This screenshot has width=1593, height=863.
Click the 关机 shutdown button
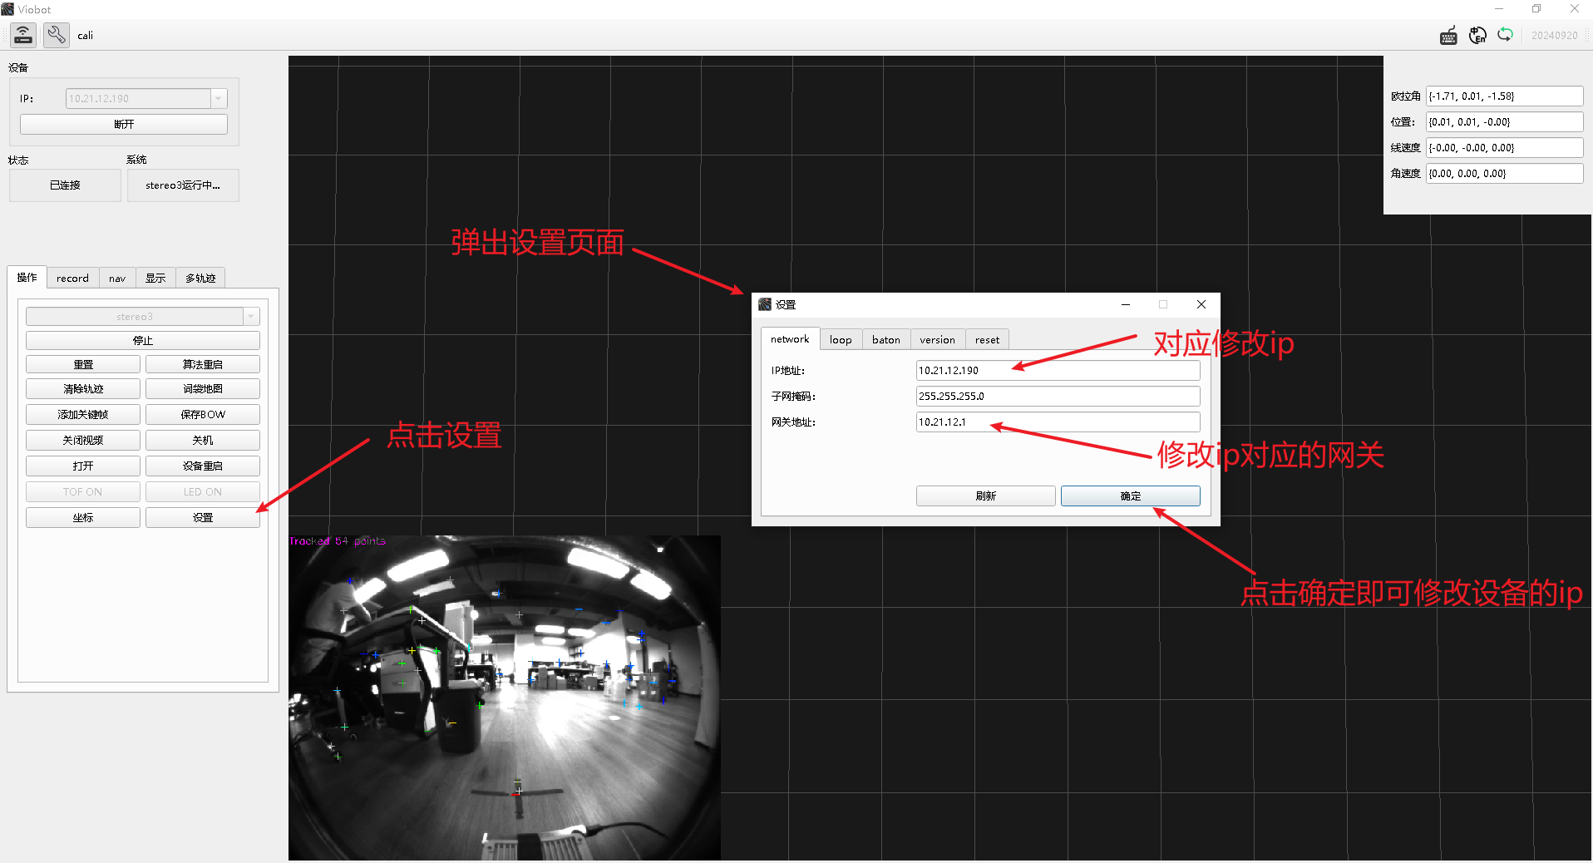click(203, 441)
